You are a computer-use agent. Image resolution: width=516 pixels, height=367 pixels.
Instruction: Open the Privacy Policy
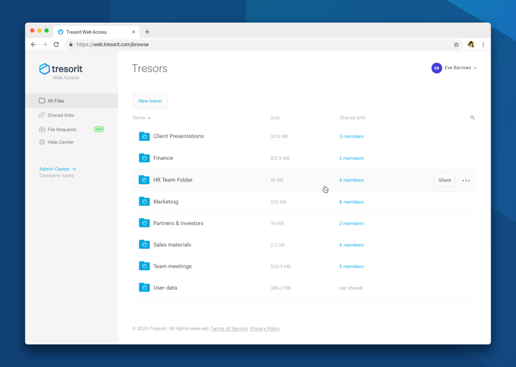tap(265, 328)
